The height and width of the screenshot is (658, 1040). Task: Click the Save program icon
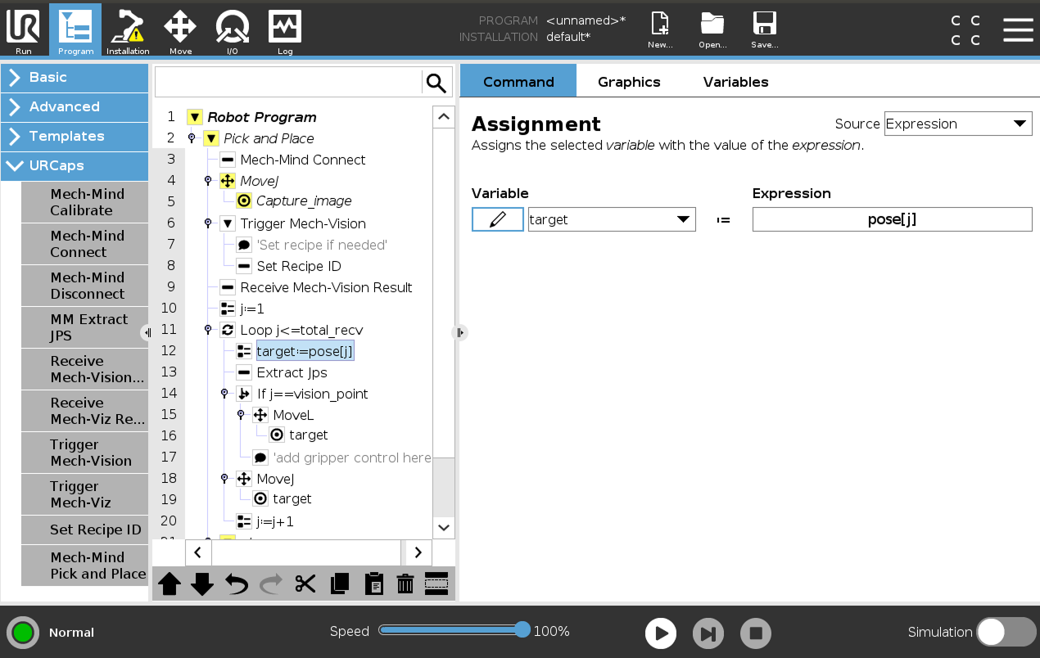764,29
